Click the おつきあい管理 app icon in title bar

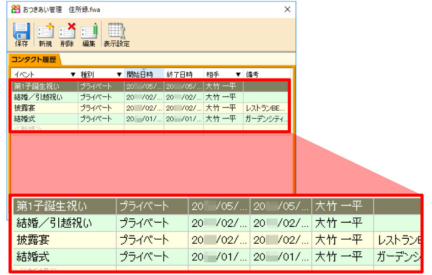(x=15, y=10)
